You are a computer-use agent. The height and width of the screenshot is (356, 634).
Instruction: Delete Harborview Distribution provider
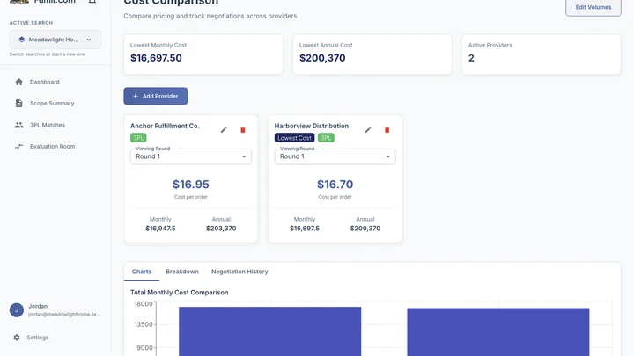coord(387,130)
